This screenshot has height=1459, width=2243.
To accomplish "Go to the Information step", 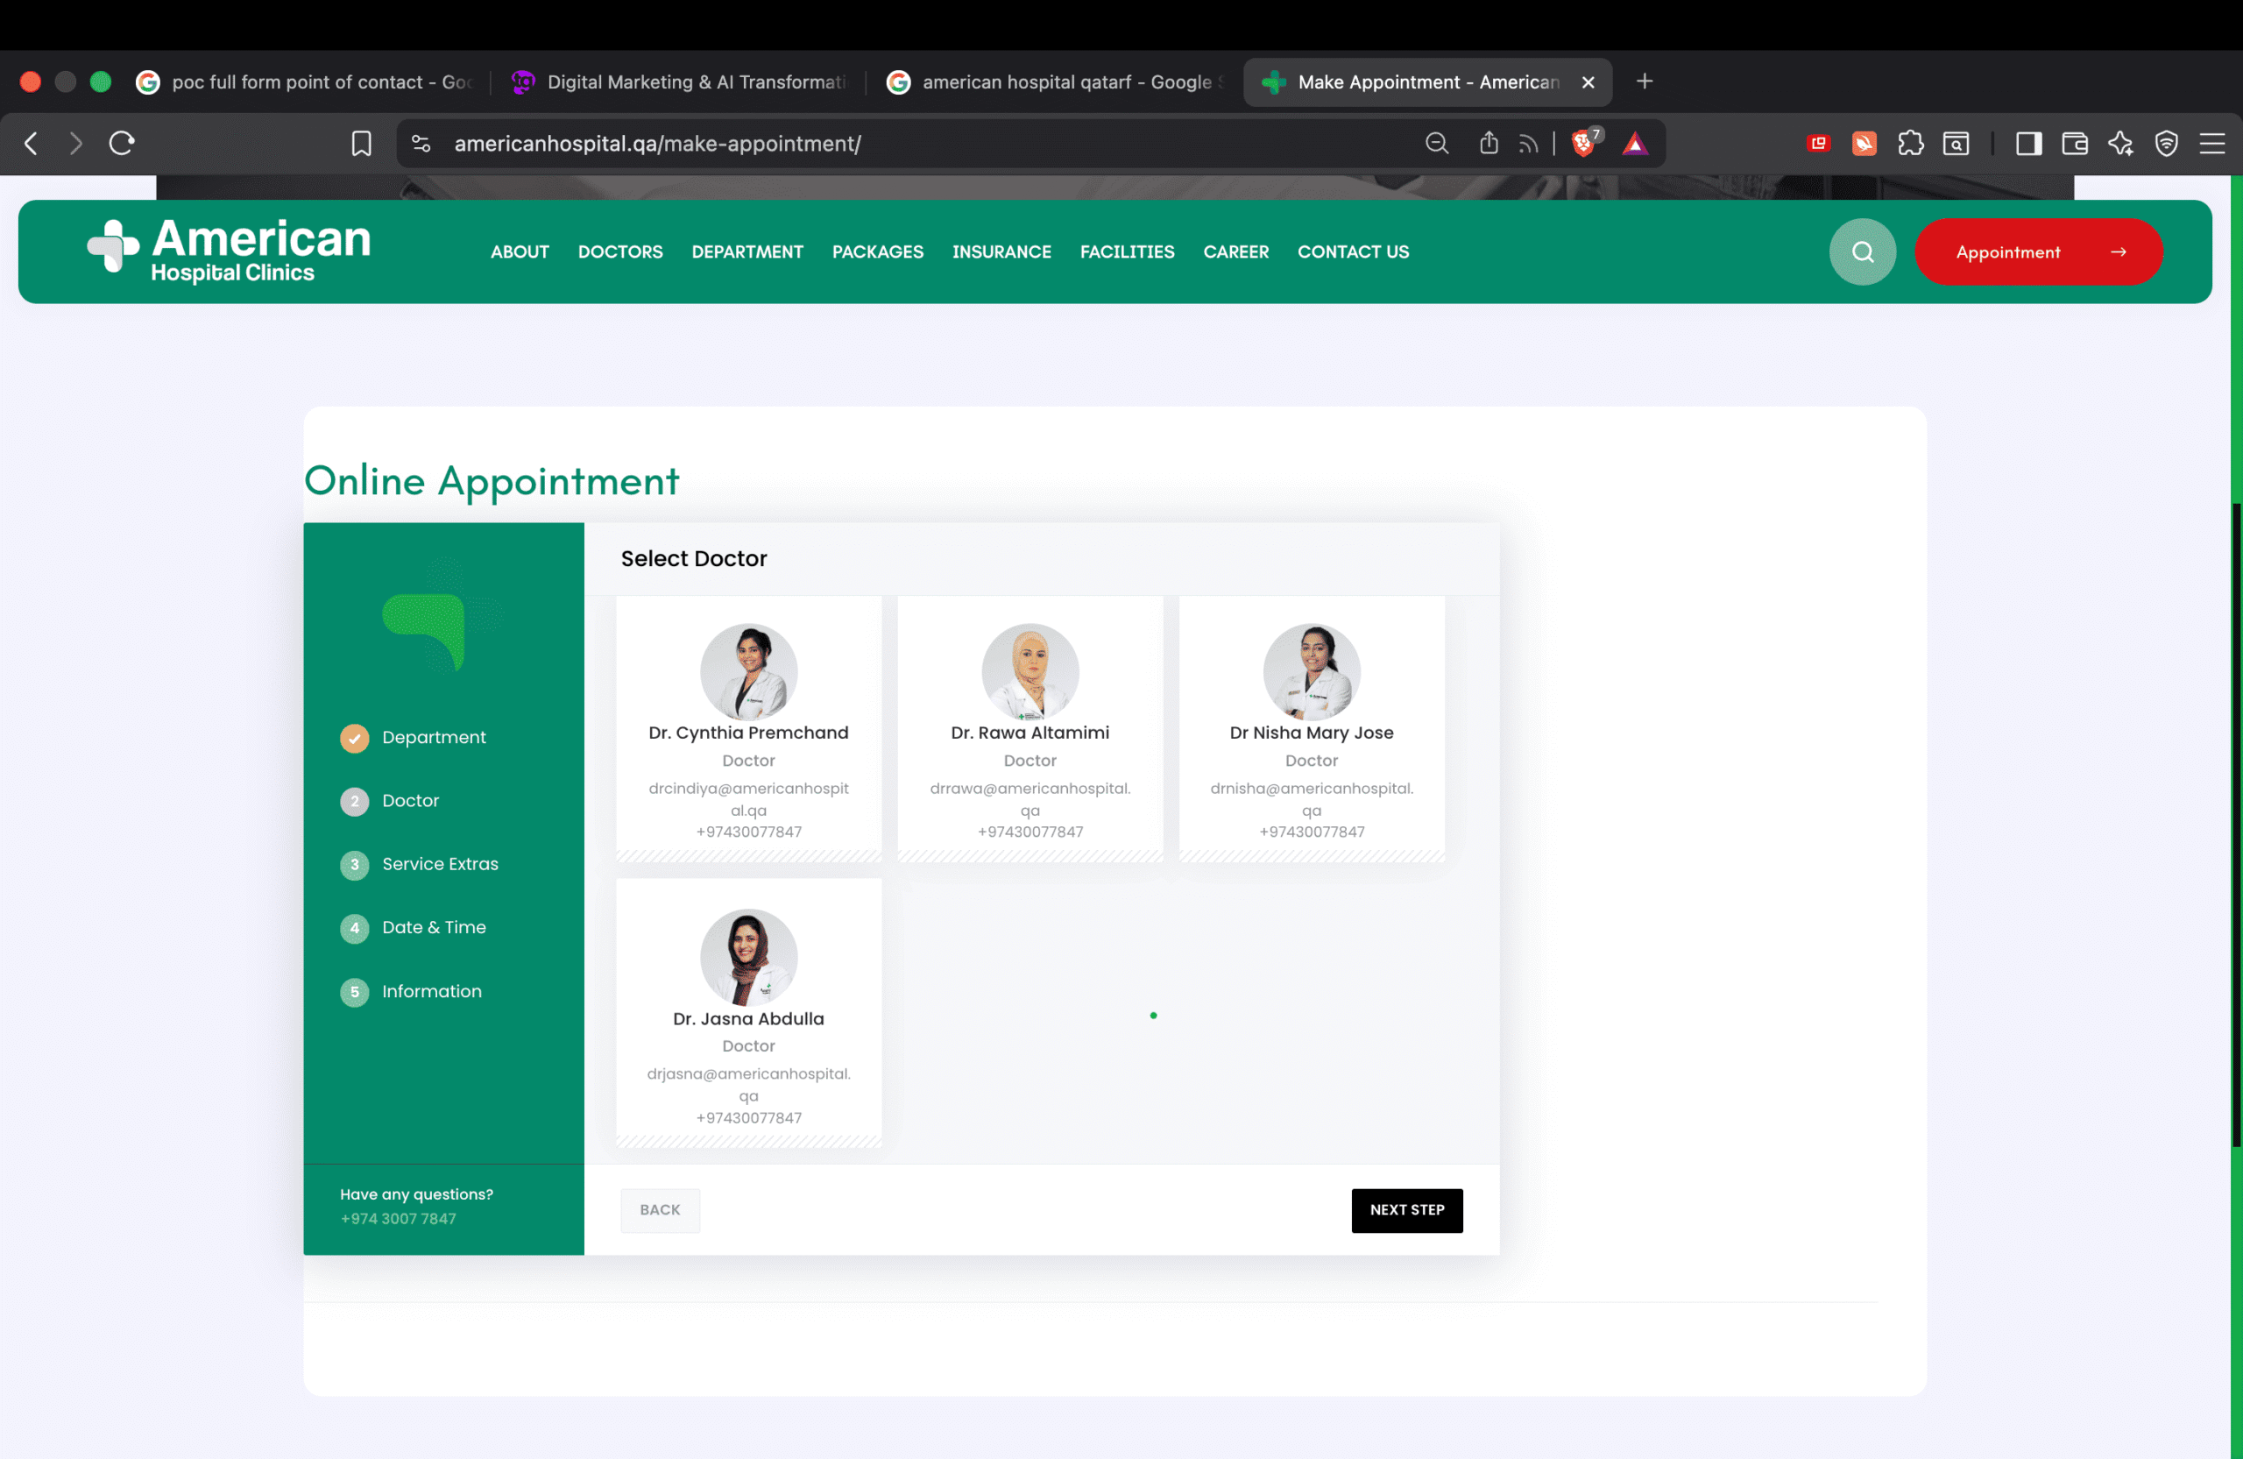I will click(411, 992).
